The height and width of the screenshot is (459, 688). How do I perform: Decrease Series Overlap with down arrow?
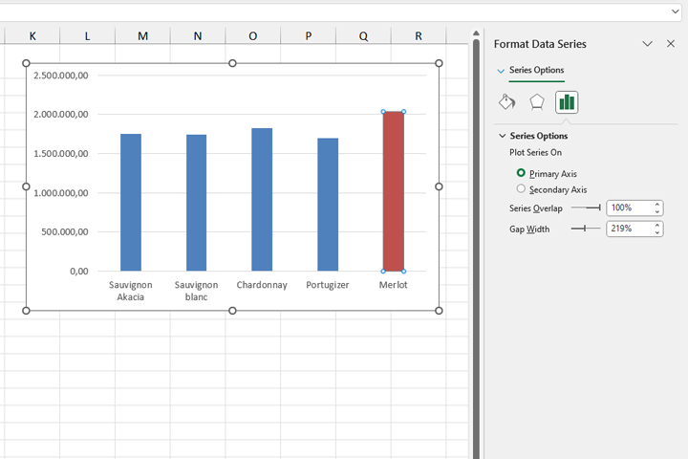[x=657, y=211]
